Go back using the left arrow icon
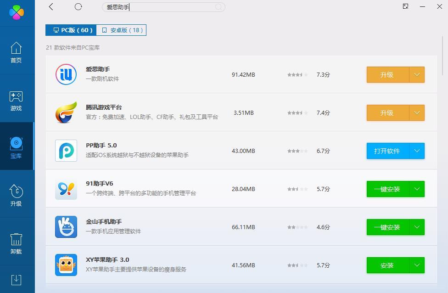 (51, 7)
